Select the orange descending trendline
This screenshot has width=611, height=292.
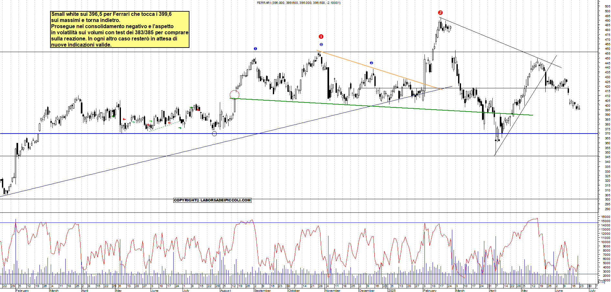380,70
